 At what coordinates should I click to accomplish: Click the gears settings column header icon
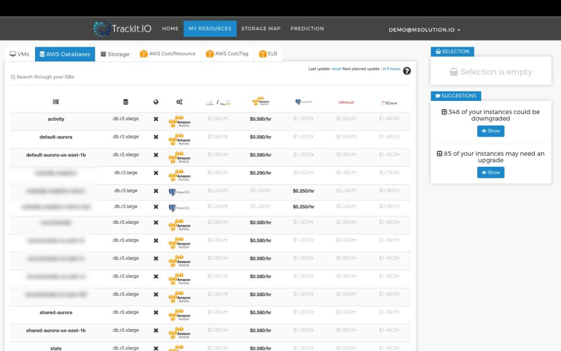(179, 101)
